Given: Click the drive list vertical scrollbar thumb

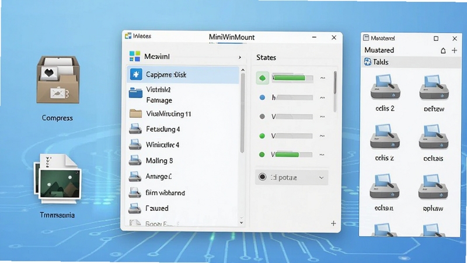Looking at the screenshot, I should (x=243, y=113).
